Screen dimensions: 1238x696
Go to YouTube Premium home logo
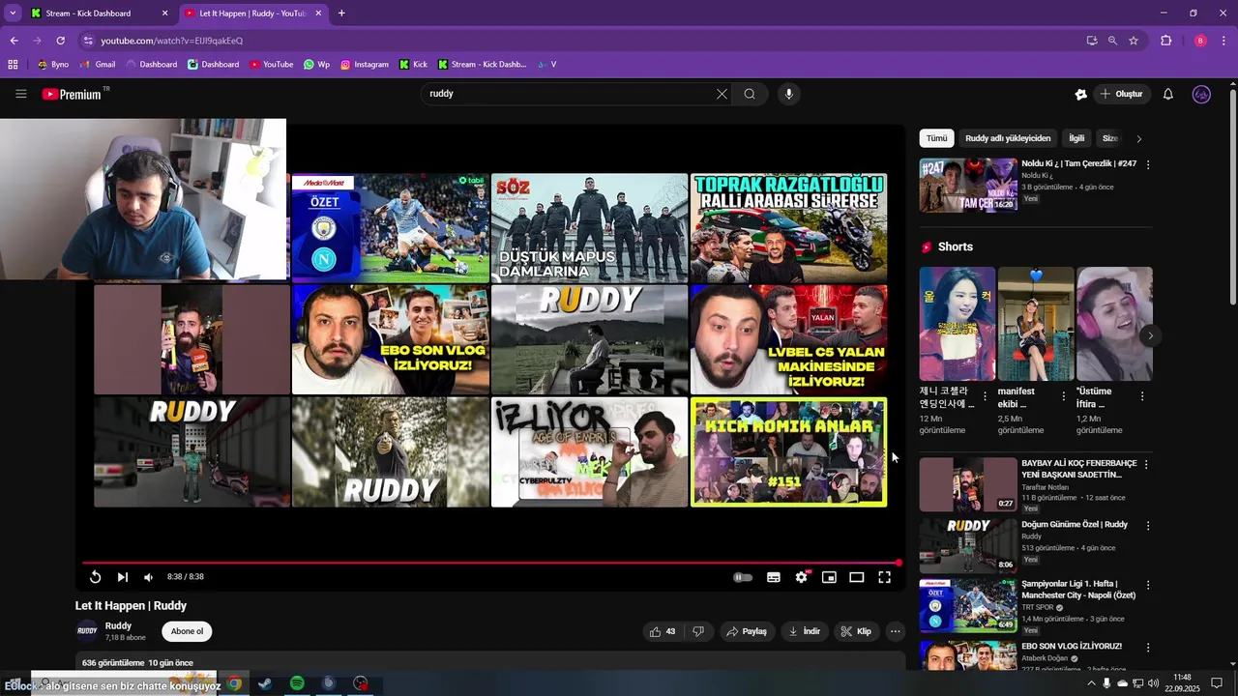point(74,94)
